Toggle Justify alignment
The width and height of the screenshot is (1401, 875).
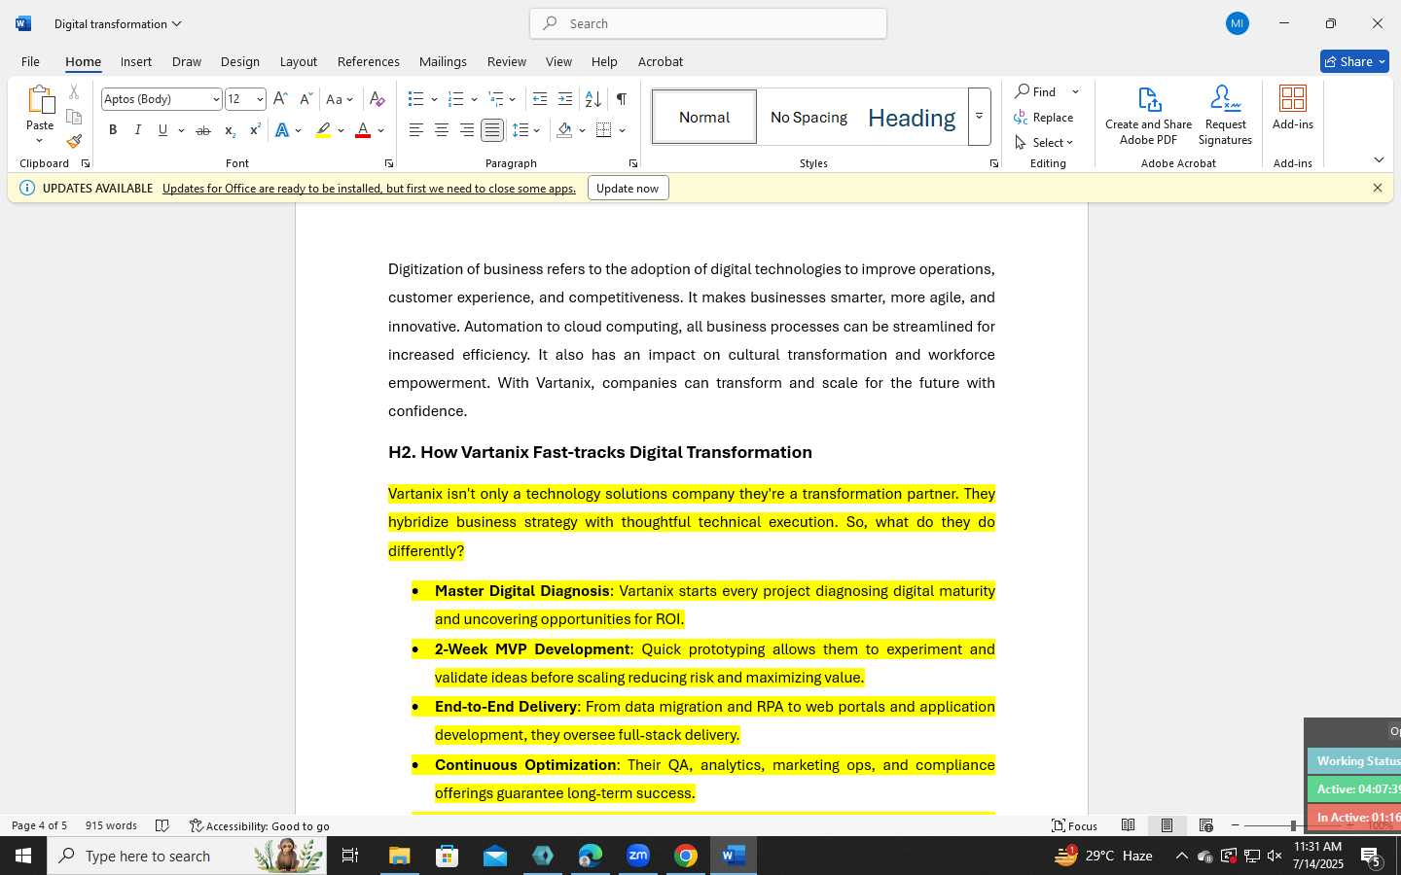[x=492, y=130]
